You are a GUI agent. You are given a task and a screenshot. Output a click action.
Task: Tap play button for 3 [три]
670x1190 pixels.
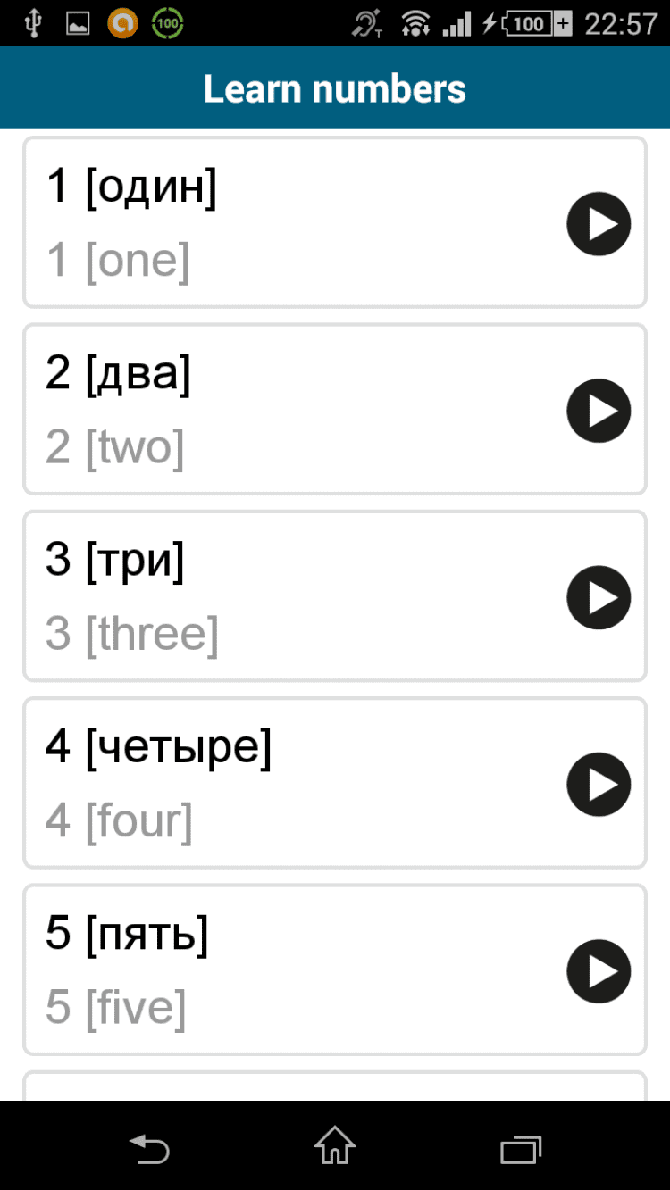(599, 597)
